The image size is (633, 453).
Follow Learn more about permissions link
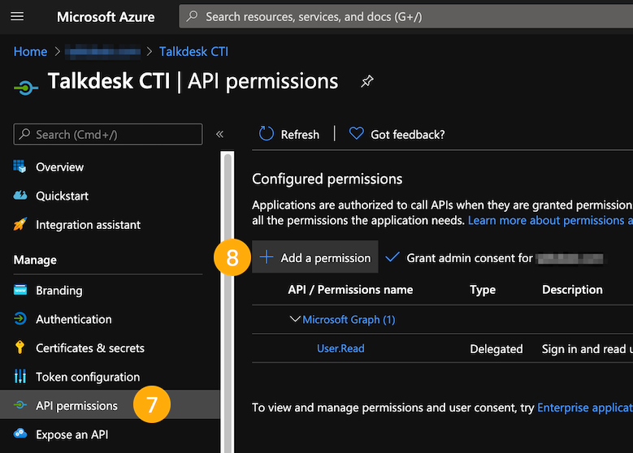pyautogui.click(x=550, y=220)
